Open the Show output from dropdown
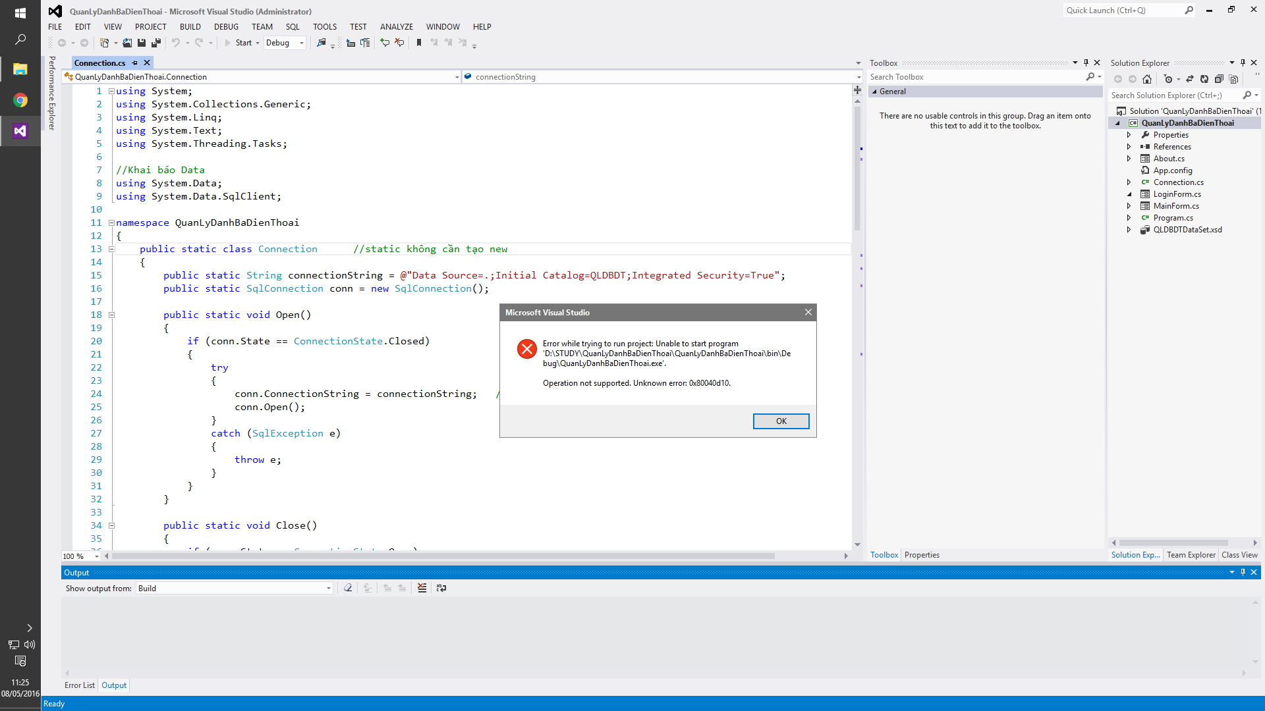Image resolution: width=1265 pixels, height=711 pixels. (235, 589)
